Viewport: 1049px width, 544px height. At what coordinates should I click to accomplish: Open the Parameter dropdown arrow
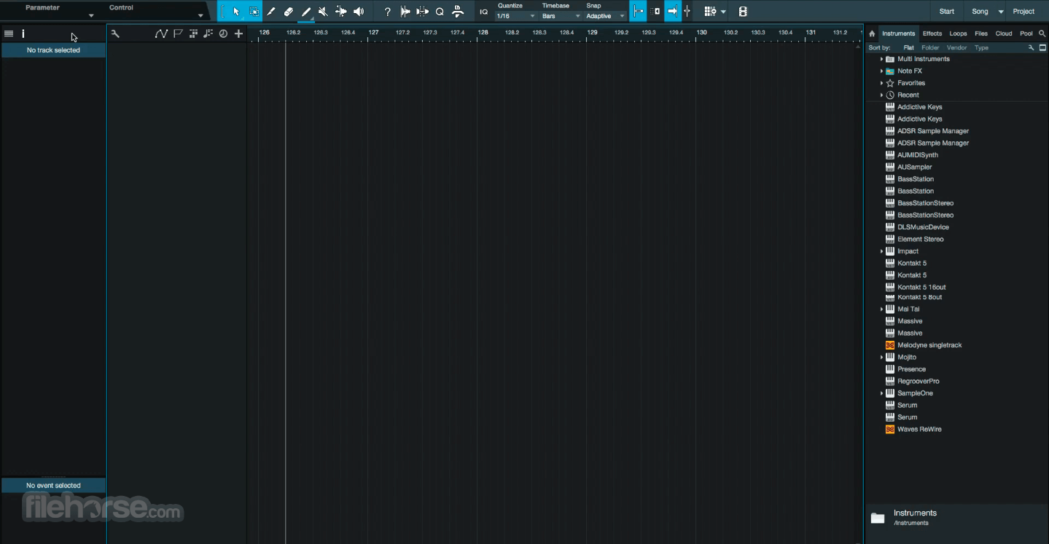click(x=91, y=15)
